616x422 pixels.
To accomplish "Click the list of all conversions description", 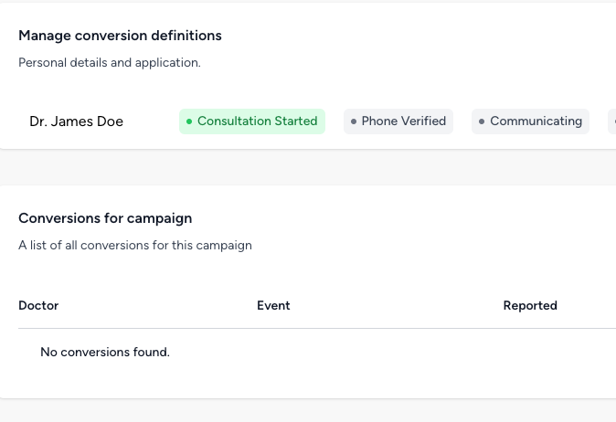I will coord(135,246).
